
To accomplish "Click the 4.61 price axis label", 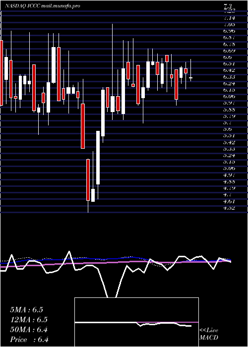I will coord(229,201).
